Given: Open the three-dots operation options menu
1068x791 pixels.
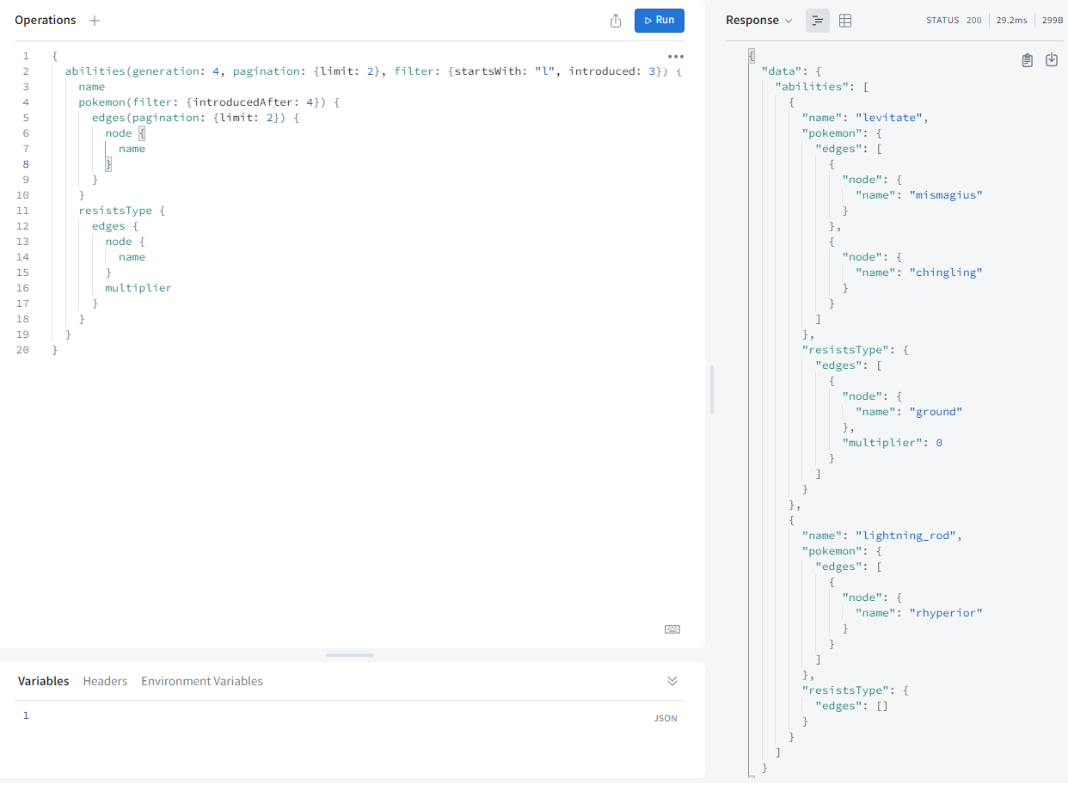Looking at the screenshot, I should point(675,57).
